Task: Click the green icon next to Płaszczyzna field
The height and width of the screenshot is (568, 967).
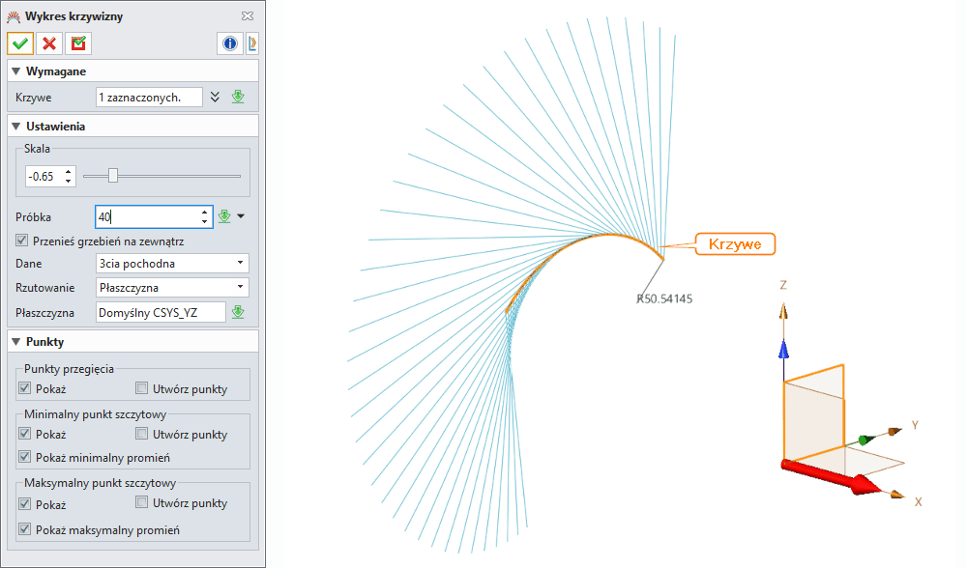Action: [238, 311]
